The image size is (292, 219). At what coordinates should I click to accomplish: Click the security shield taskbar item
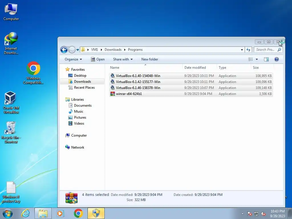(x=96, y=213)
